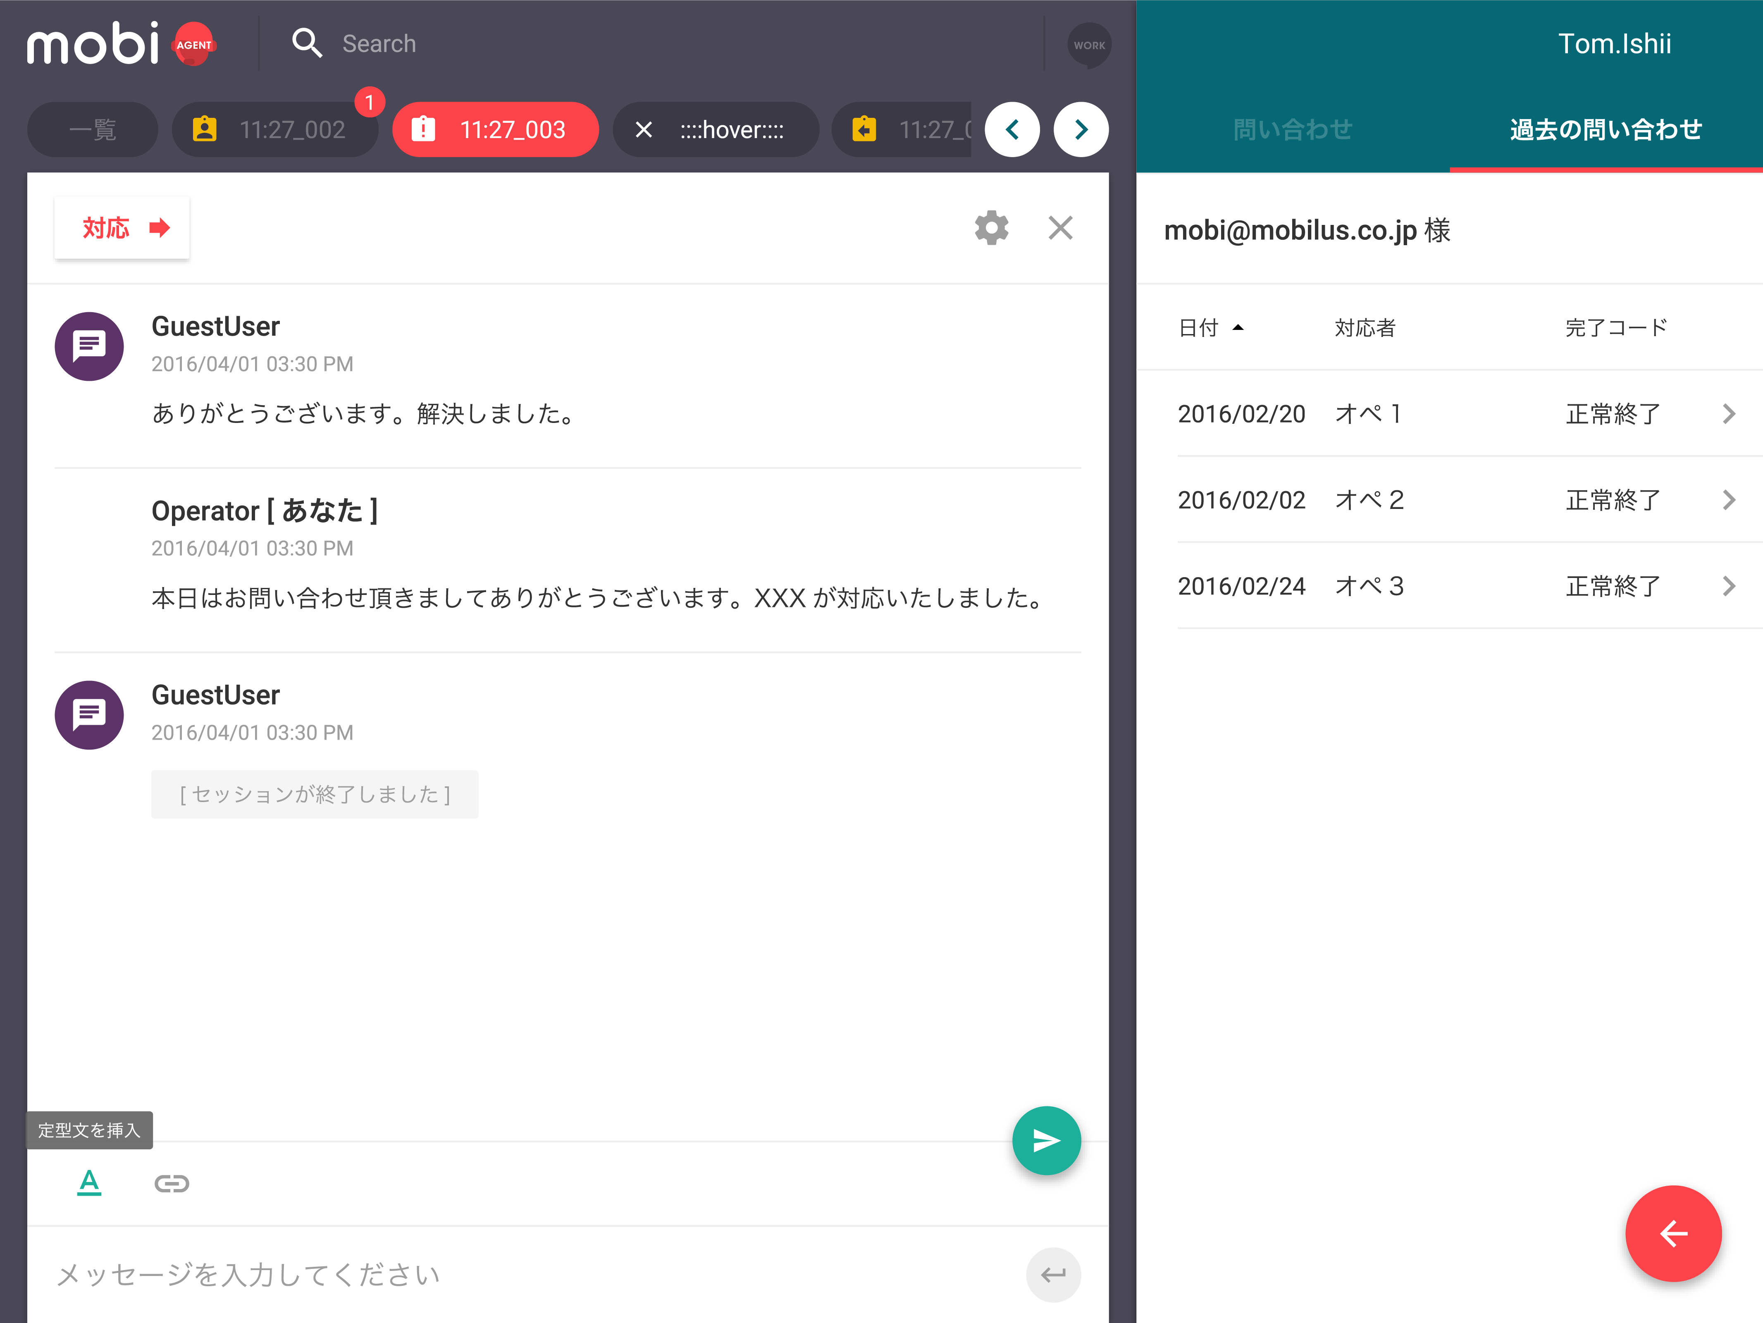The height and width of the screenshot is (1323, 1763).
Task: Open the 一覧 list tab
Action: click(x=93, y=129)
